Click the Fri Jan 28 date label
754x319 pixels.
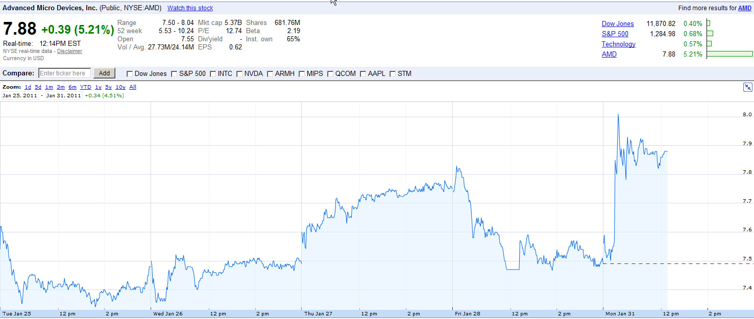pyautogui.click(x=468, y=314)
